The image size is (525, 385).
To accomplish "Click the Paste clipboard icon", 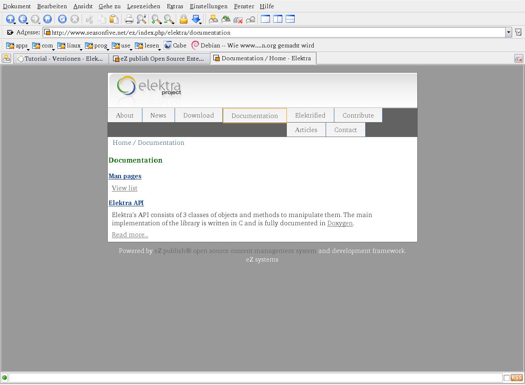I will point(114,19).
